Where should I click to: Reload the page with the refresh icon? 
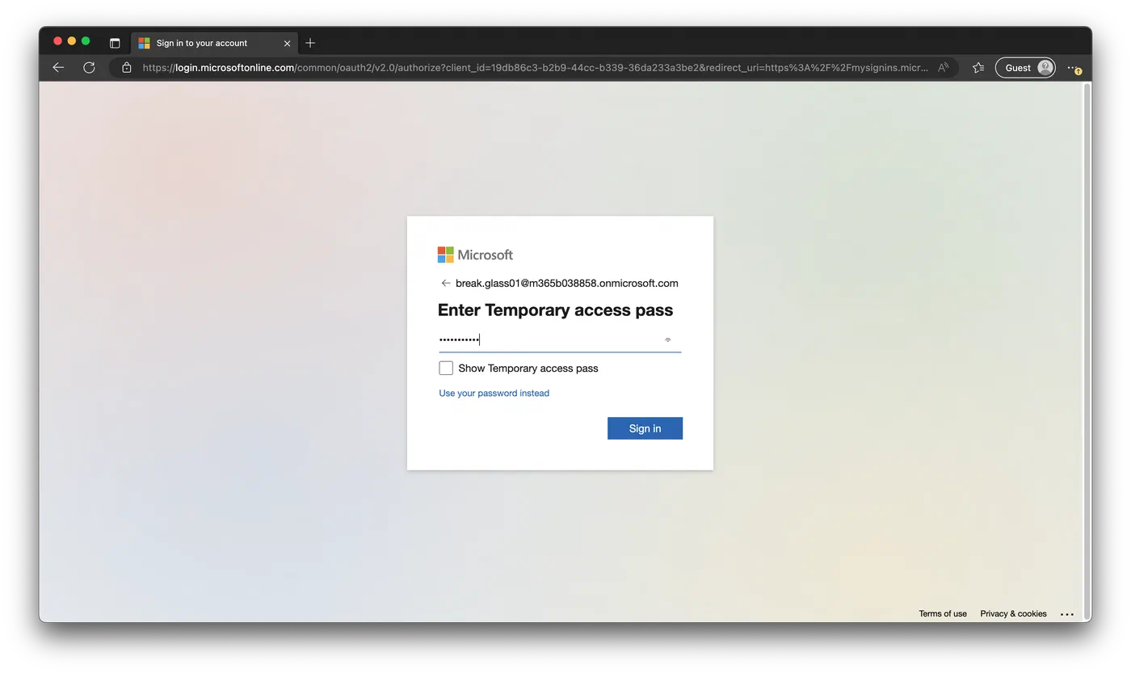click(89, 68)
